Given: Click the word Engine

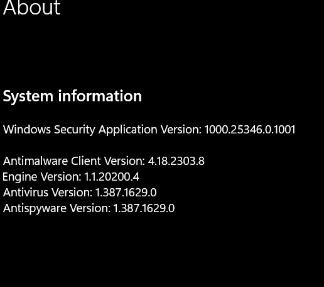Looking at the screenshot, I should 20,177.
